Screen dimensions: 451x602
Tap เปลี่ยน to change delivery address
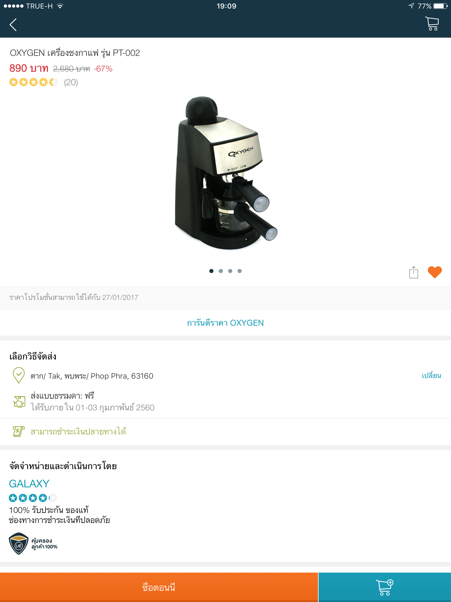point(431,376)
